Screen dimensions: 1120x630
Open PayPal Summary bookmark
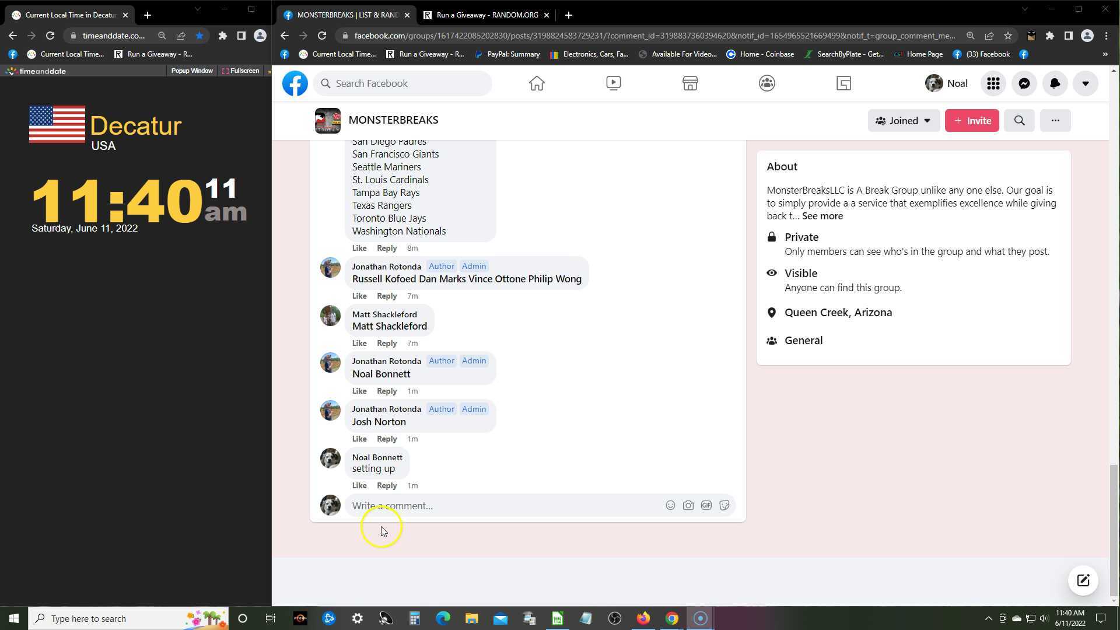pyautogui.click(x=508, y=54)
